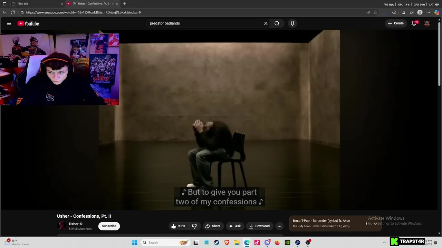Go back in the browser

point(4,12)
